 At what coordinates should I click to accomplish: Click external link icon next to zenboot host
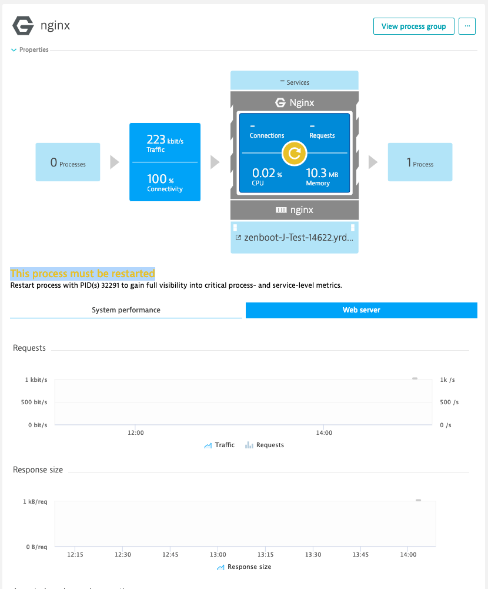click(238, 238)
